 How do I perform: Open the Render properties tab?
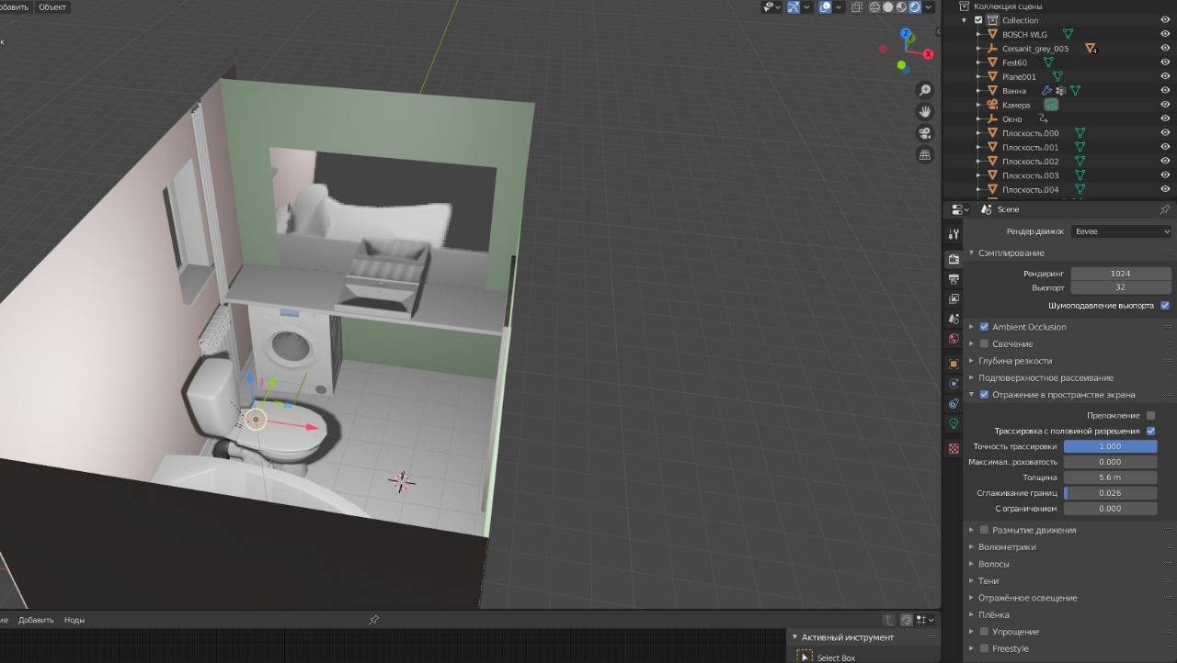(x=954, y=259)
